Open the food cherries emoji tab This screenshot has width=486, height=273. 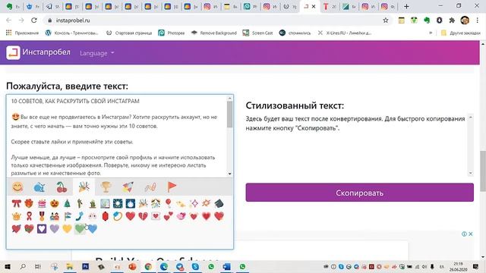click(62, 187)
